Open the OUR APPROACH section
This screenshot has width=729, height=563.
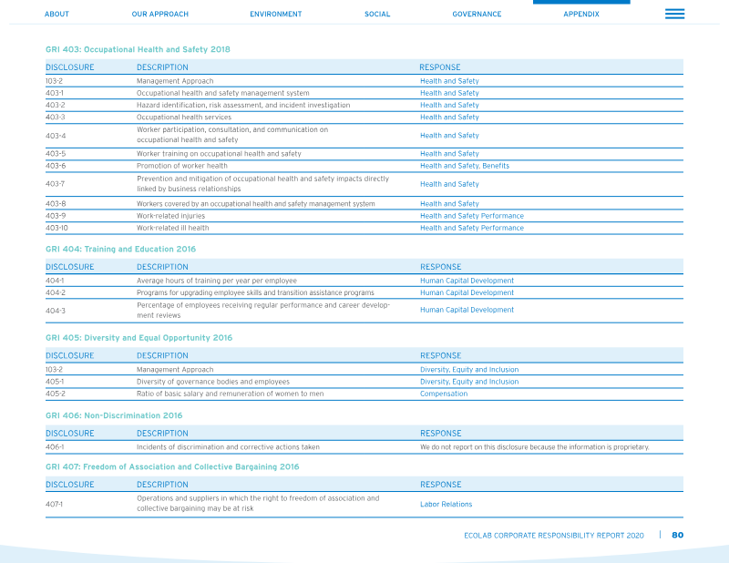(x=160, y=14)
